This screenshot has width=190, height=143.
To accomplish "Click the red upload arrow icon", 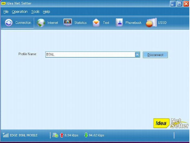I will tap(62, 135).
